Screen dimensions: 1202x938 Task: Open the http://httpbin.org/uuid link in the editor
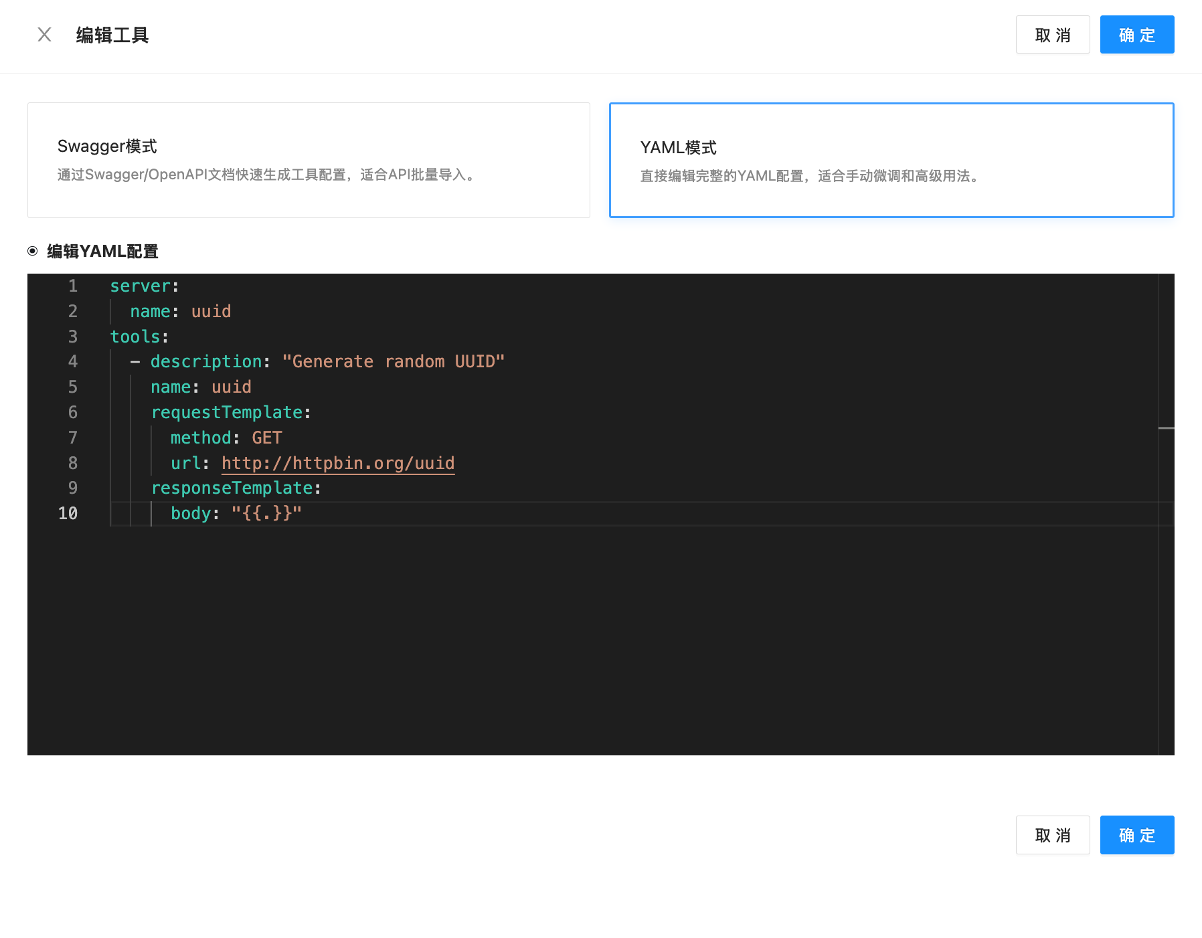[338, 463]
